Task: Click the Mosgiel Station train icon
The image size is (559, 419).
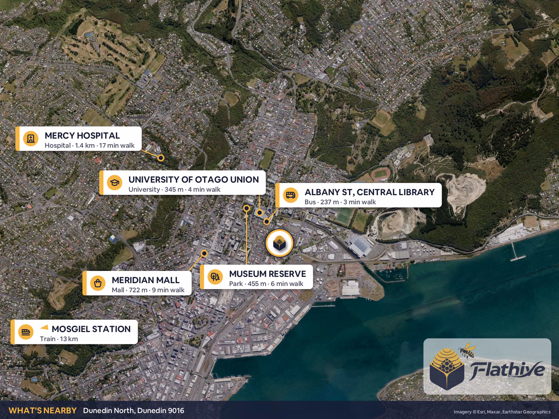Action: (x=26, y=332)
